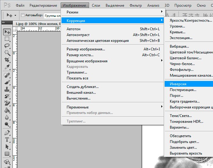Select the Rectangular Marquee tool
Screen dimensions: 213x168
point(7,39)
